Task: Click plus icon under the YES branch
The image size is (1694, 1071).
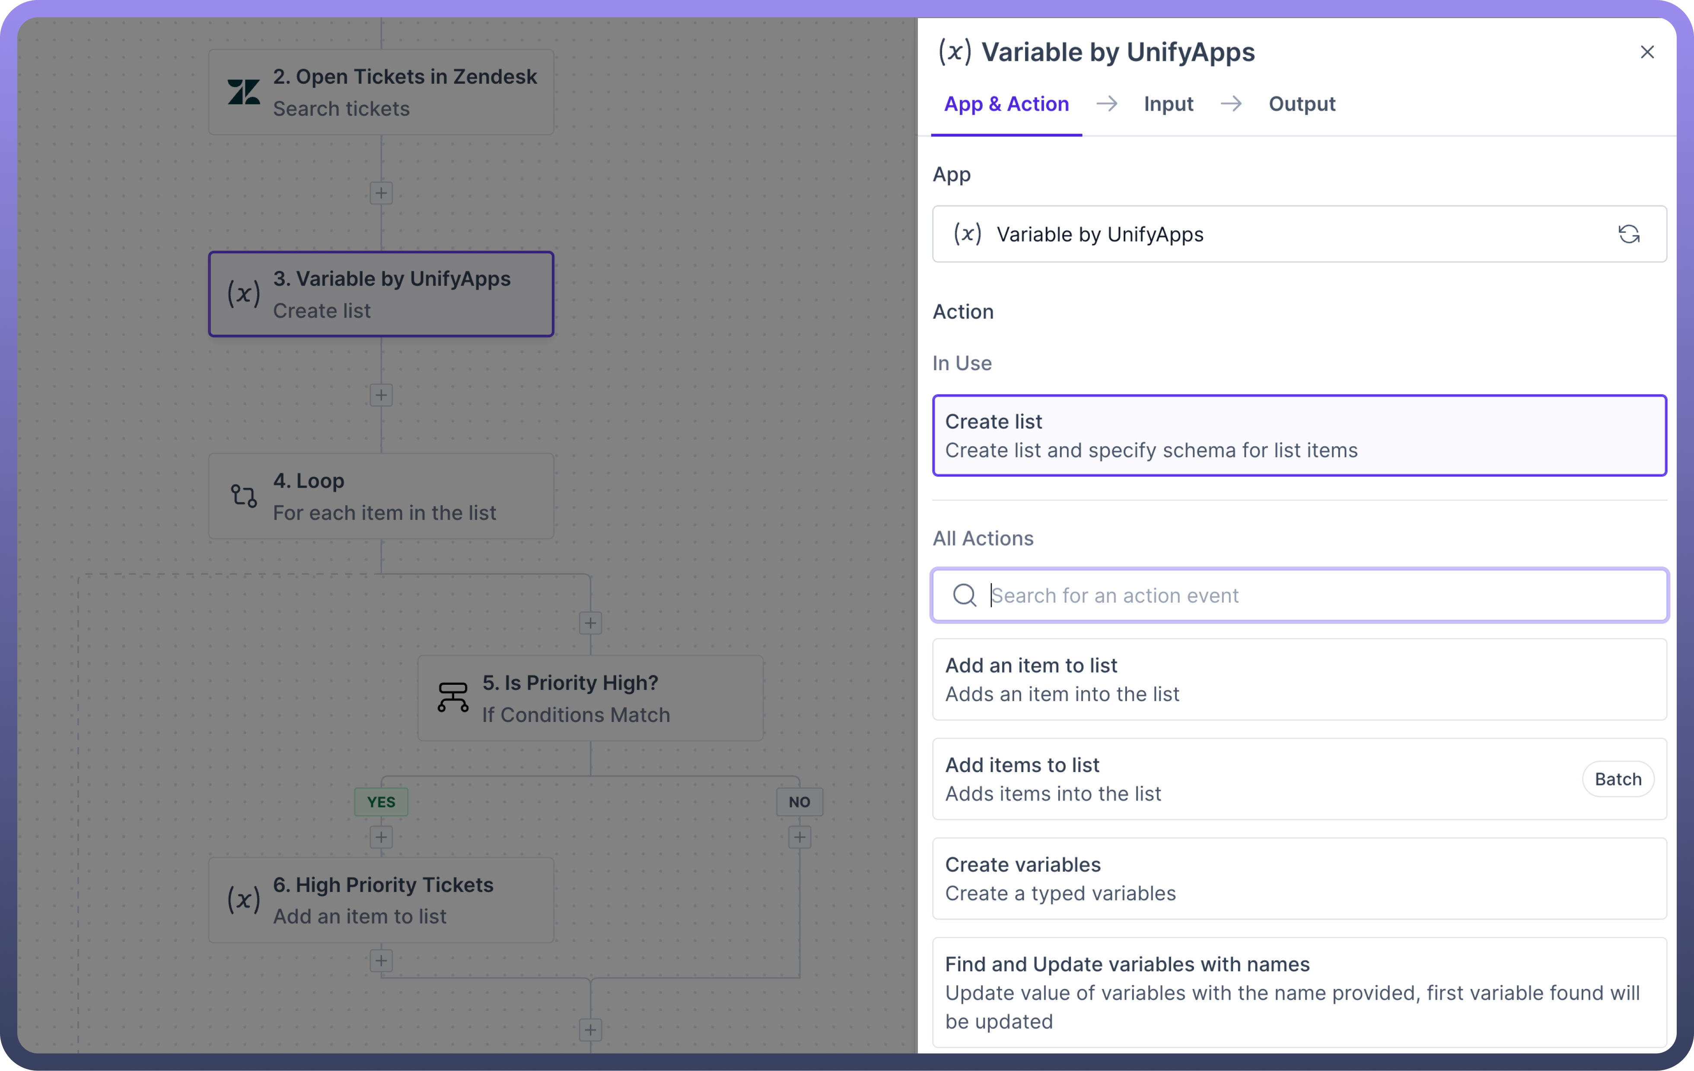Action: point(381,837)
